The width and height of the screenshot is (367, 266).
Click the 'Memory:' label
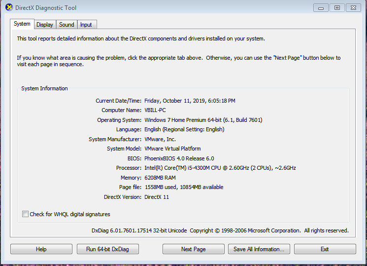(x=131, y=178)
